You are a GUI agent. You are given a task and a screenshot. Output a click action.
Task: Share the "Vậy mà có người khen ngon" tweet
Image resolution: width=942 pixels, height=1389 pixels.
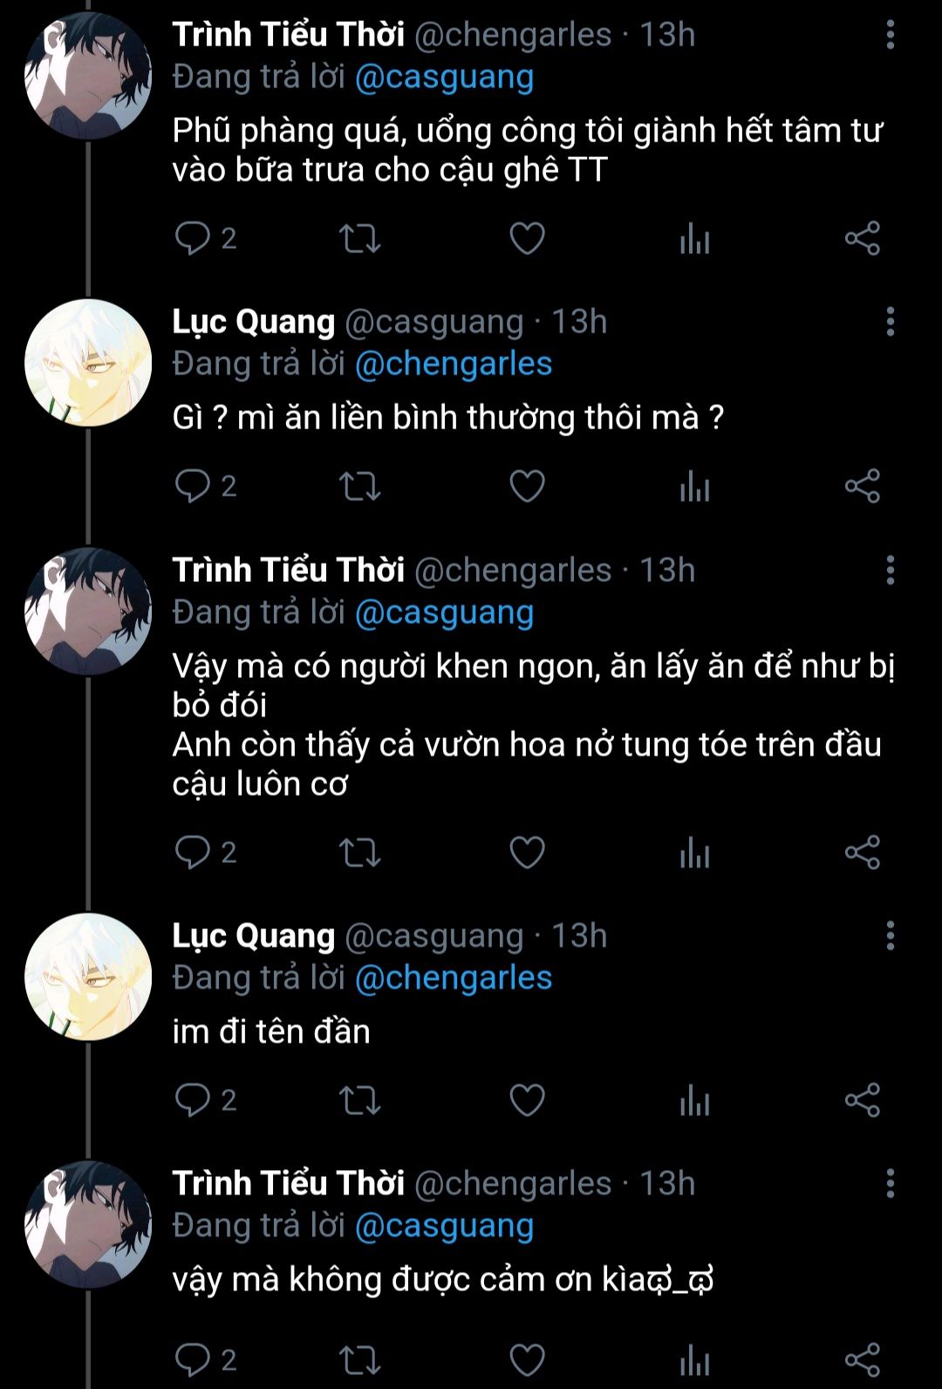coord(862,852)
